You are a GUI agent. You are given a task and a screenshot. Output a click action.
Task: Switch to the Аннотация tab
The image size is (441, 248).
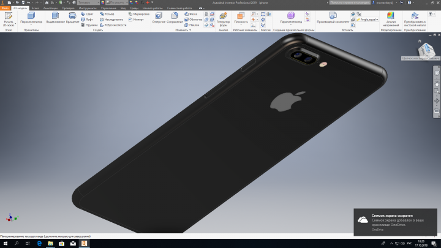(x=50, y=8)
